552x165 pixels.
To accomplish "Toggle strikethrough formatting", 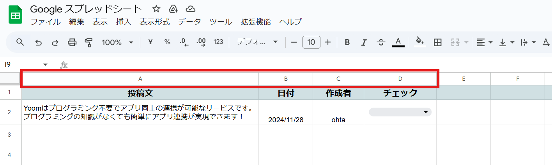I will [381, 42].
